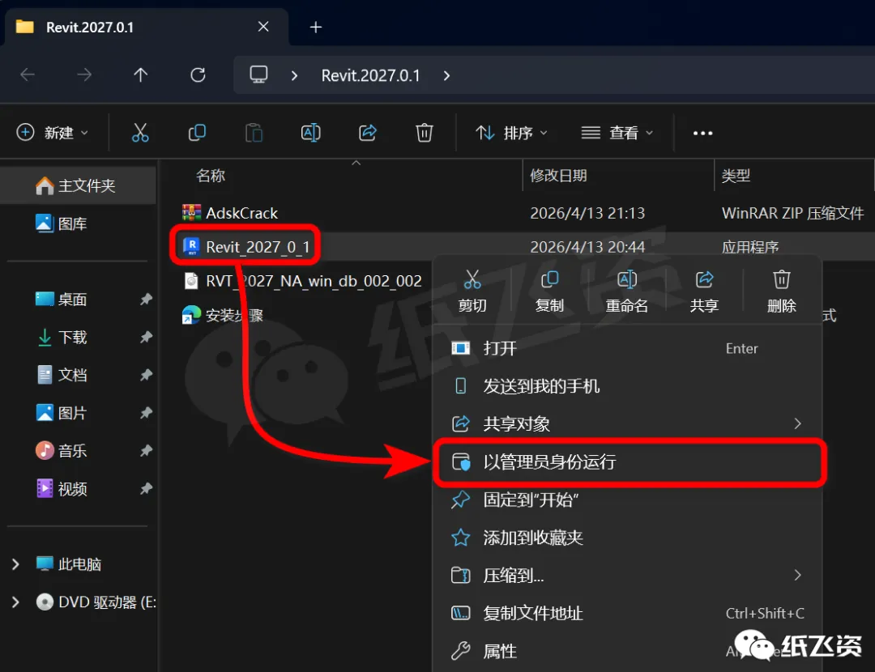875x672 pixels.
Task: Go up one folder level
Action: click(141, 74)
